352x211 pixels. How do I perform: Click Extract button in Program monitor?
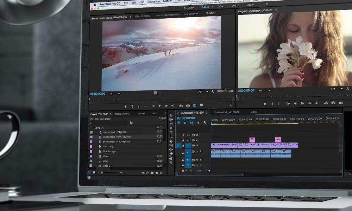pos(333,103)
